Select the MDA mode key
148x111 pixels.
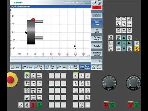[27, 90]
